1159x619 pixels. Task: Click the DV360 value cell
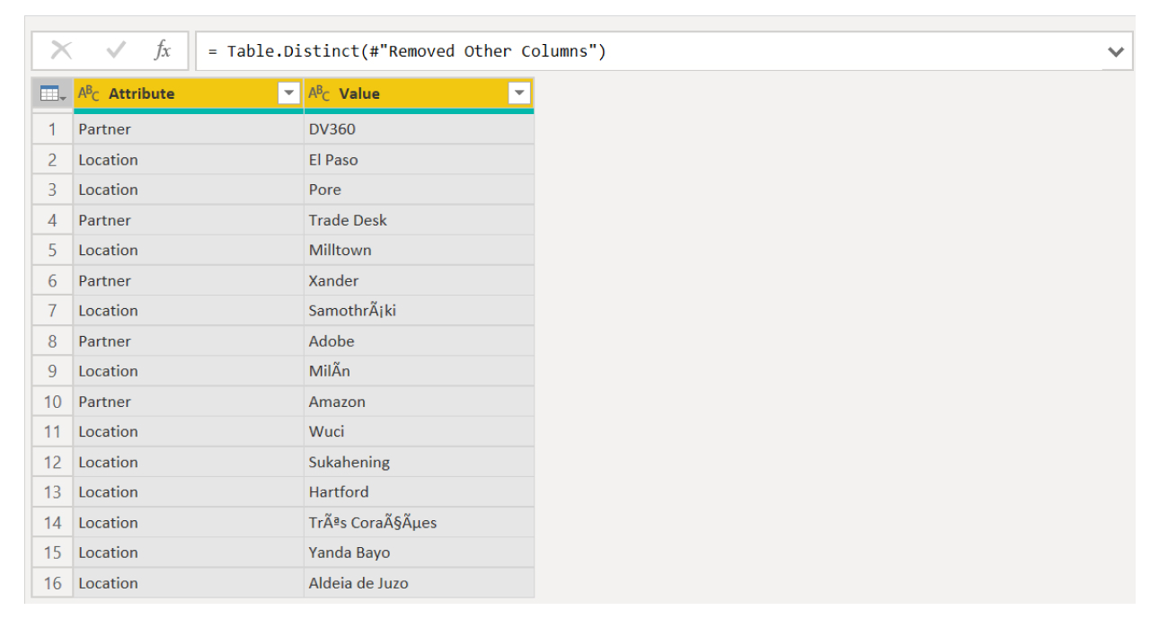[x=419, y=129]
